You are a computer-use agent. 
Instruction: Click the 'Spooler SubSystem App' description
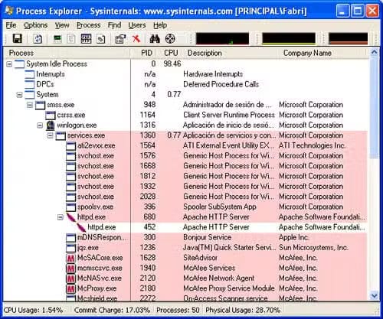220,207
